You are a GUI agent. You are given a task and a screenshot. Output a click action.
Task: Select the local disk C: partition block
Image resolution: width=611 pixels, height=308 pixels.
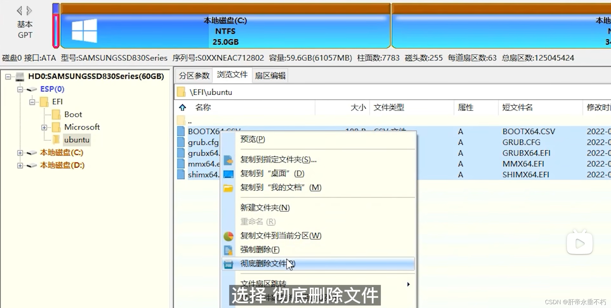pyautogui.click(x=225, y=26)
